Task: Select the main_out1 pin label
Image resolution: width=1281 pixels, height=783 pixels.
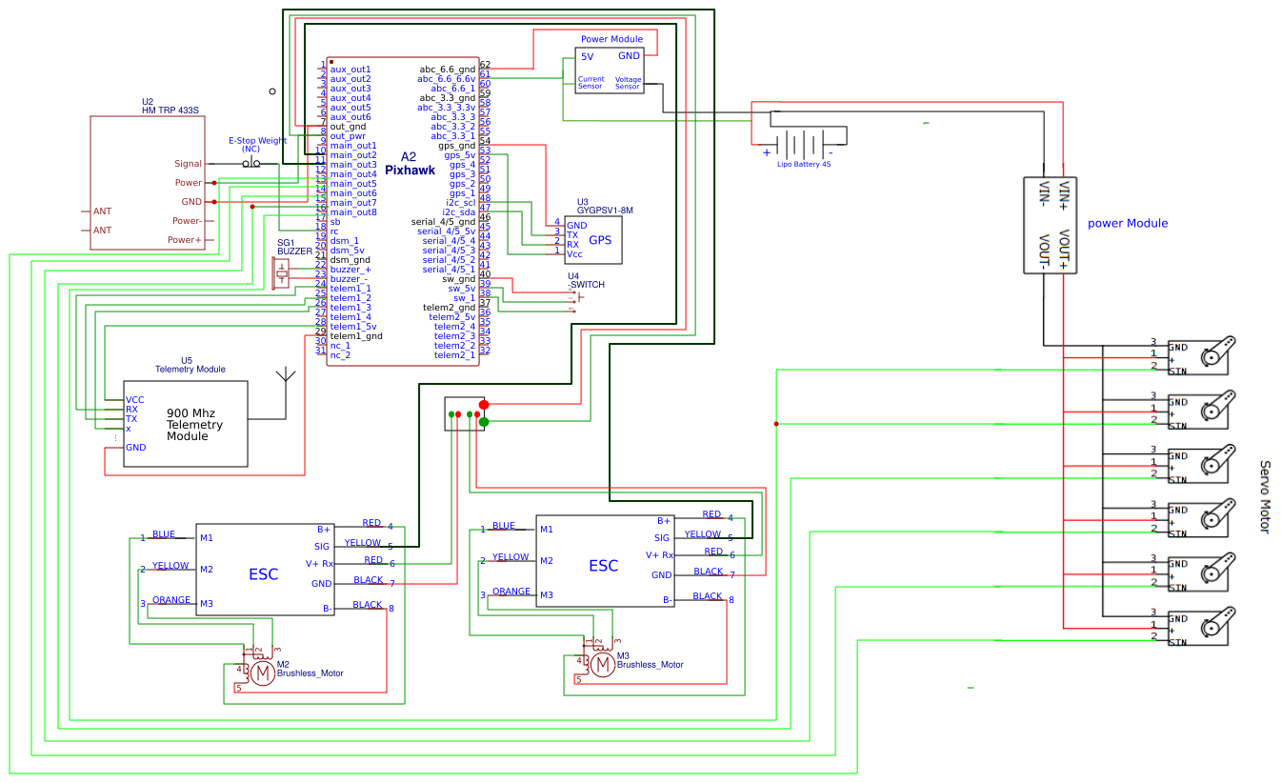Action: pyautogui.click(x=353, y=146)
